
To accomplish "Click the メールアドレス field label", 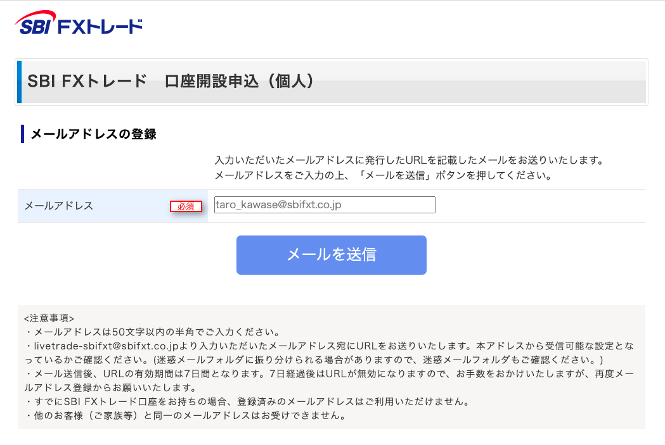I will (x=59, y=206).
